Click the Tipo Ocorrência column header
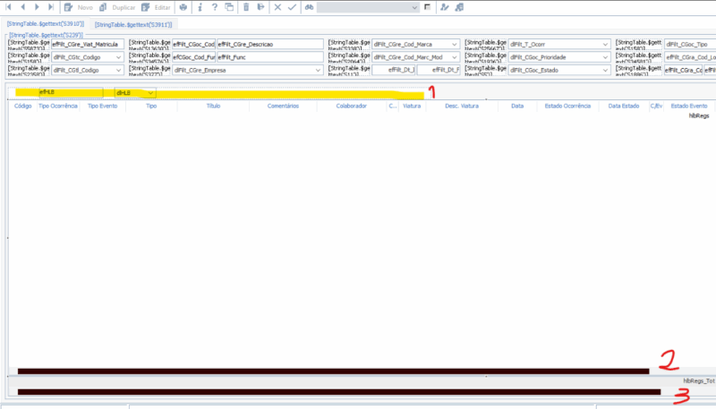This screenshot has width=716, height=409. (57, 106)
